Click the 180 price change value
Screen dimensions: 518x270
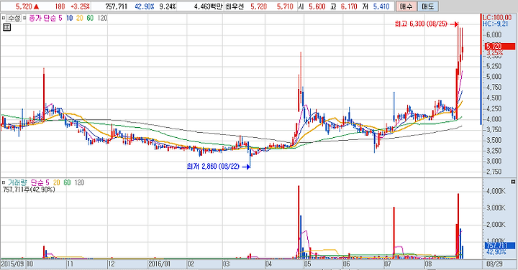60,6
